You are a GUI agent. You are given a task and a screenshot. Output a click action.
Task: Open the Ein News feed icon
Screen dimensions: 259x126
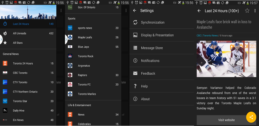tap(5, 120)
